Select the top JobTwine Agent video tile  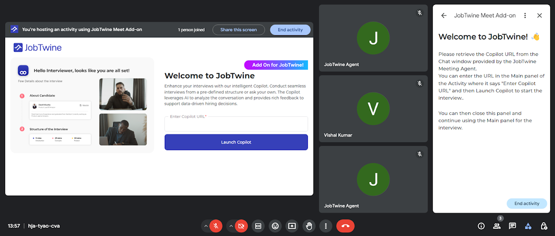click(x=373, y=38)
